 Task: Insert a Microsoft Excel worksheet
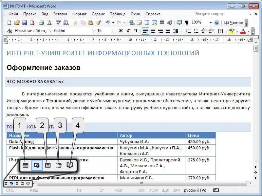coord(155,23)
